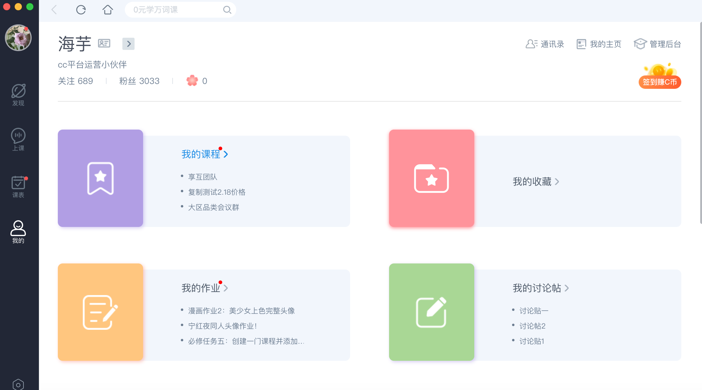Open the 通讯录 contacts
Viewport: 702px width, 390px height.
pyautogui.click(x=545, y=44)
